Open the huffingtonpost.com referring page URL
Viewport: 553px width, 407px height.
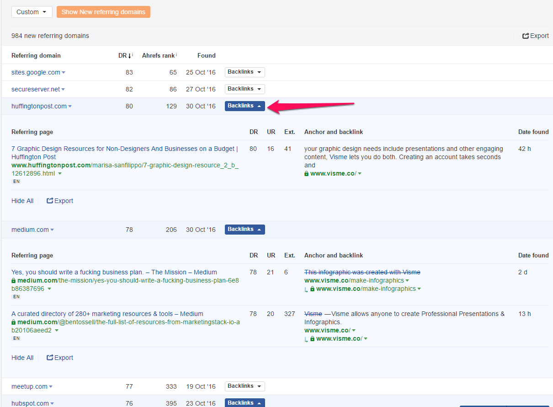tap(125, 169)
